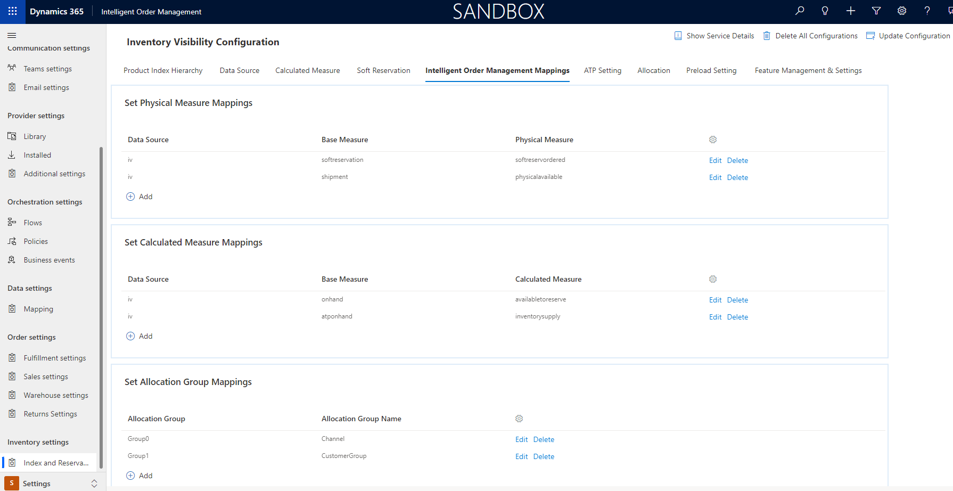Click the Dynamics 365 header title
This screenshot has height=491, width=953.
click(x=56, y=11)
